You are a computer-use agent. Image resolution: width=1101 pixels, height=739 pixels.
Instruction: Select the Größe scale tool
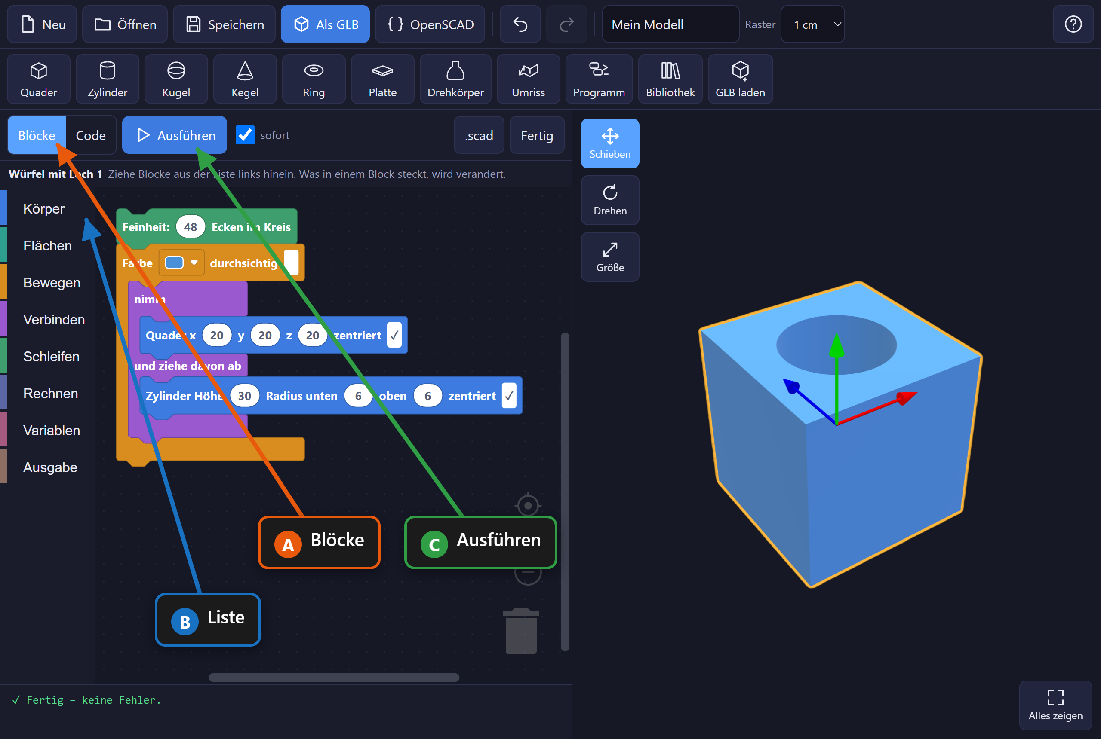pos(610,257)
